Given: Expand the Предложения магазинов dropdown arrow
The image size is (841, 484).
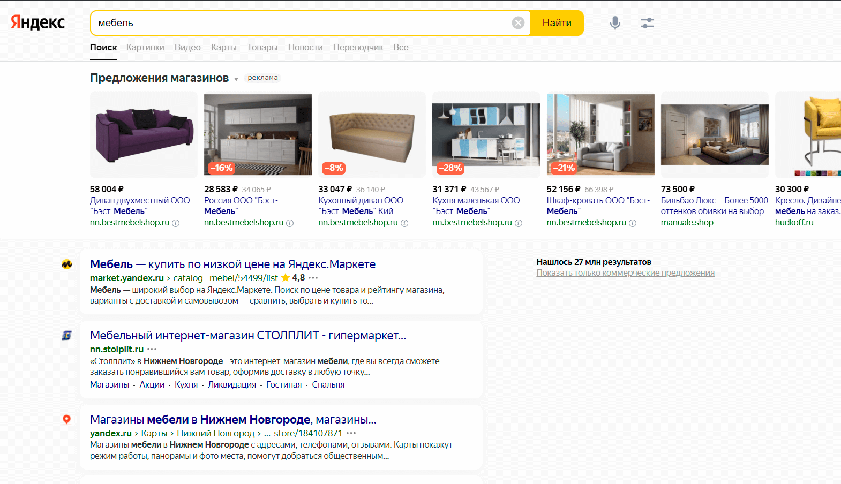Looking at the screenshot, I should (x=236, y=79).
